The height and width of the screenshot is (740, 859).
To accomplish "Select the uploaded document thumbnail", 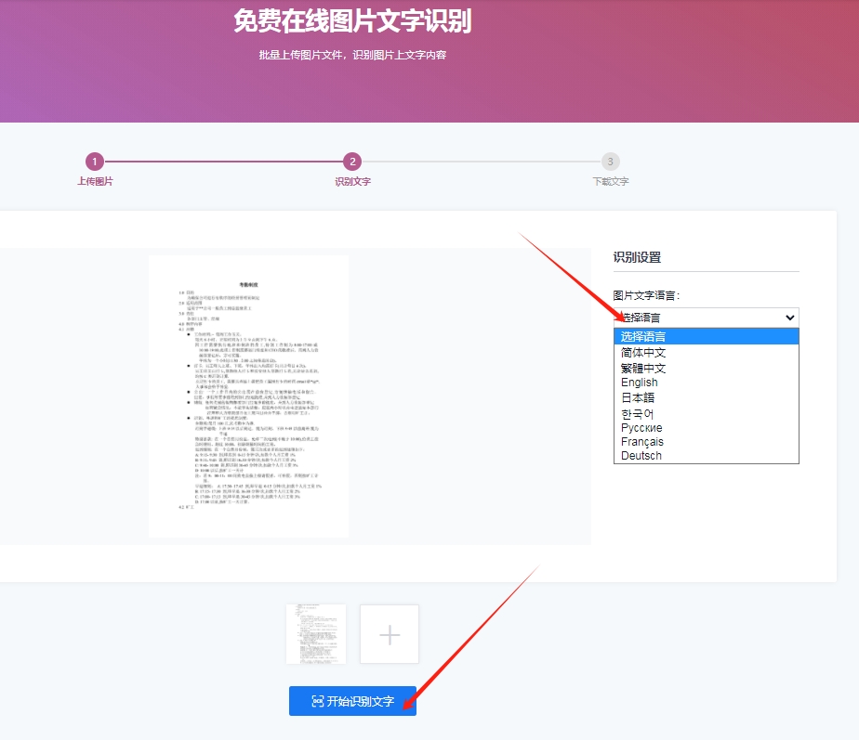I will tap(316, 634).
